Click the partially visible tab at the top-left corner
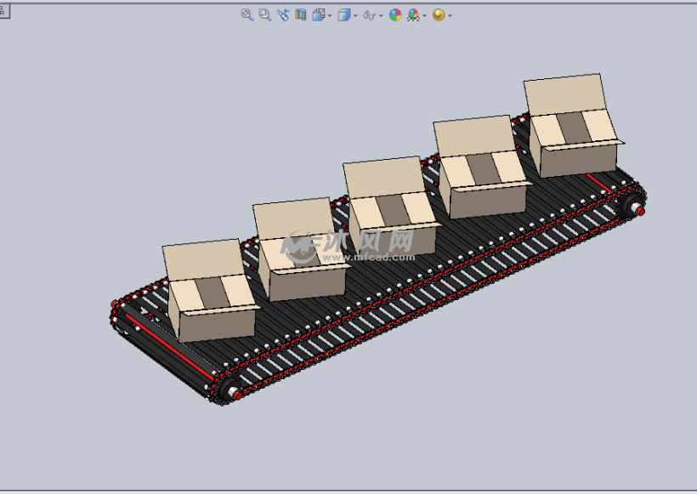The width and height of the screenshot is (697, 494). (4, 11)
